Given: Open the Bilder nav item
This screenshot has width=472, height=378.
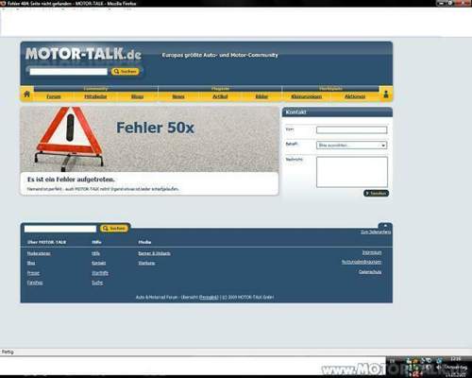Looking at the screenshot, I should point(261,96).
